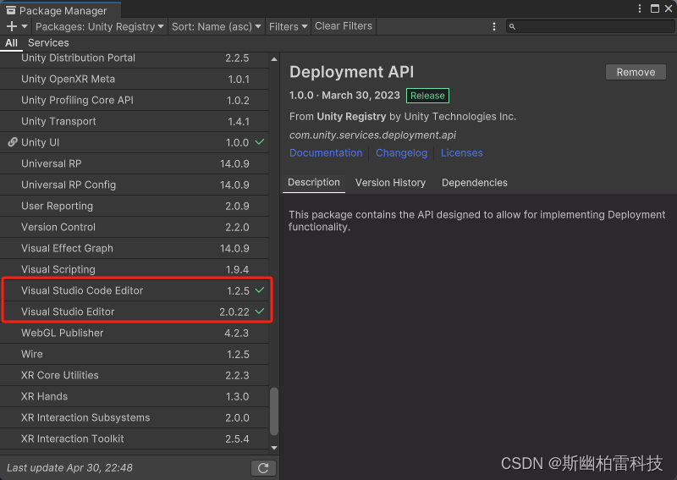Click the Last update Apr 30 status text

pyautogui.click(x=69, y=468)
